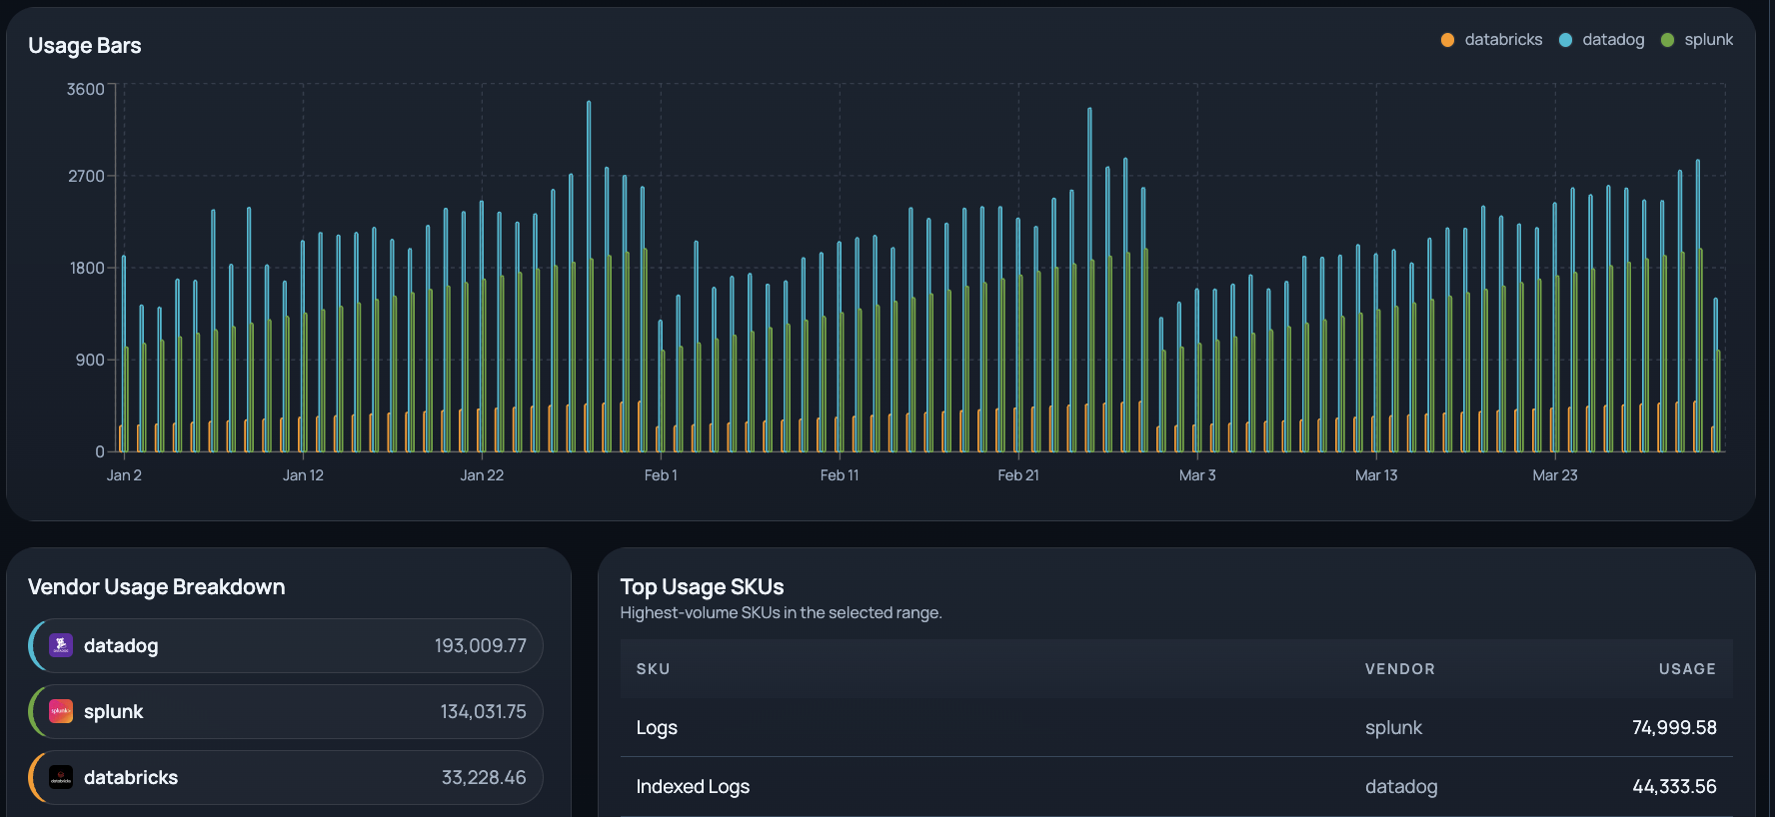The height and width of the screenshot is (817, 1775).
Task: Click the 3600 y-axis label
Action: click(x=86, y=90)
